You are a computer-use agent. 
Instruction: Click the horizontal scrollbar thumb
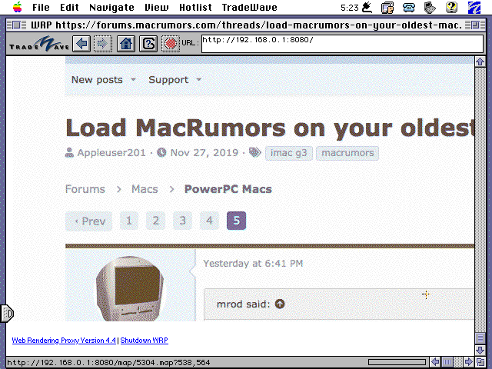click(447, 362)
